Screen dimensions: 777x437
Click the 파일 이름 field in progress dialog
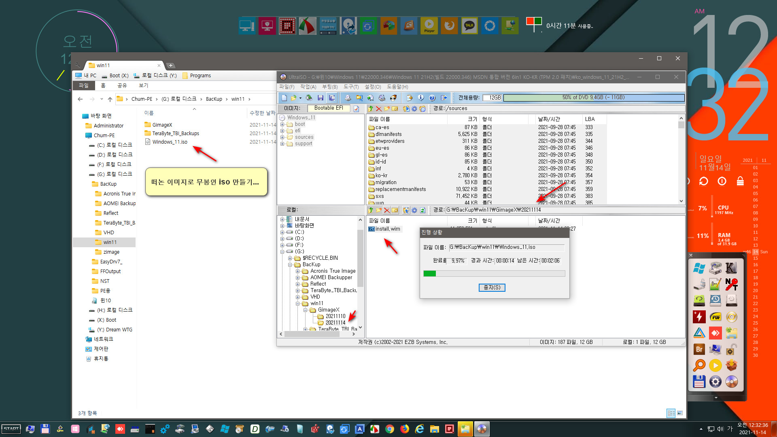pyautogui.click(x=507, y=247)
